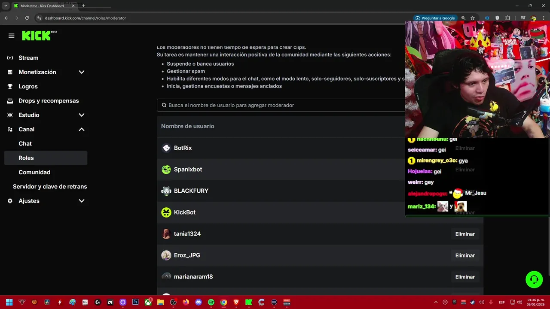The image size is (550, 309).
Task: Click the Spanixbot avatar
Action: pyautogui.click(x=166, y=170)
